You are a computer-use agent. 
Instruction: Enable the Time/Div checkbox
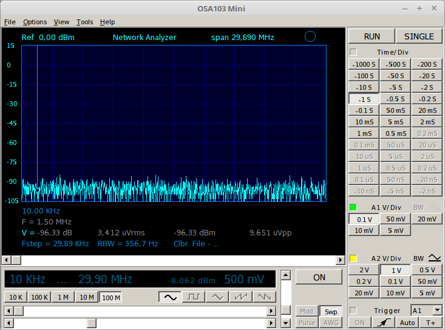(x=353, y=53)
